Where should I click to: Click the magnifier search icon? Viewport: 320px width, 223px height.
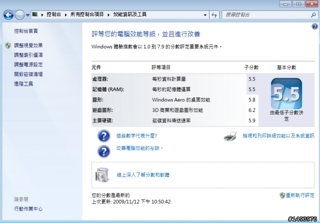(313, 14)
